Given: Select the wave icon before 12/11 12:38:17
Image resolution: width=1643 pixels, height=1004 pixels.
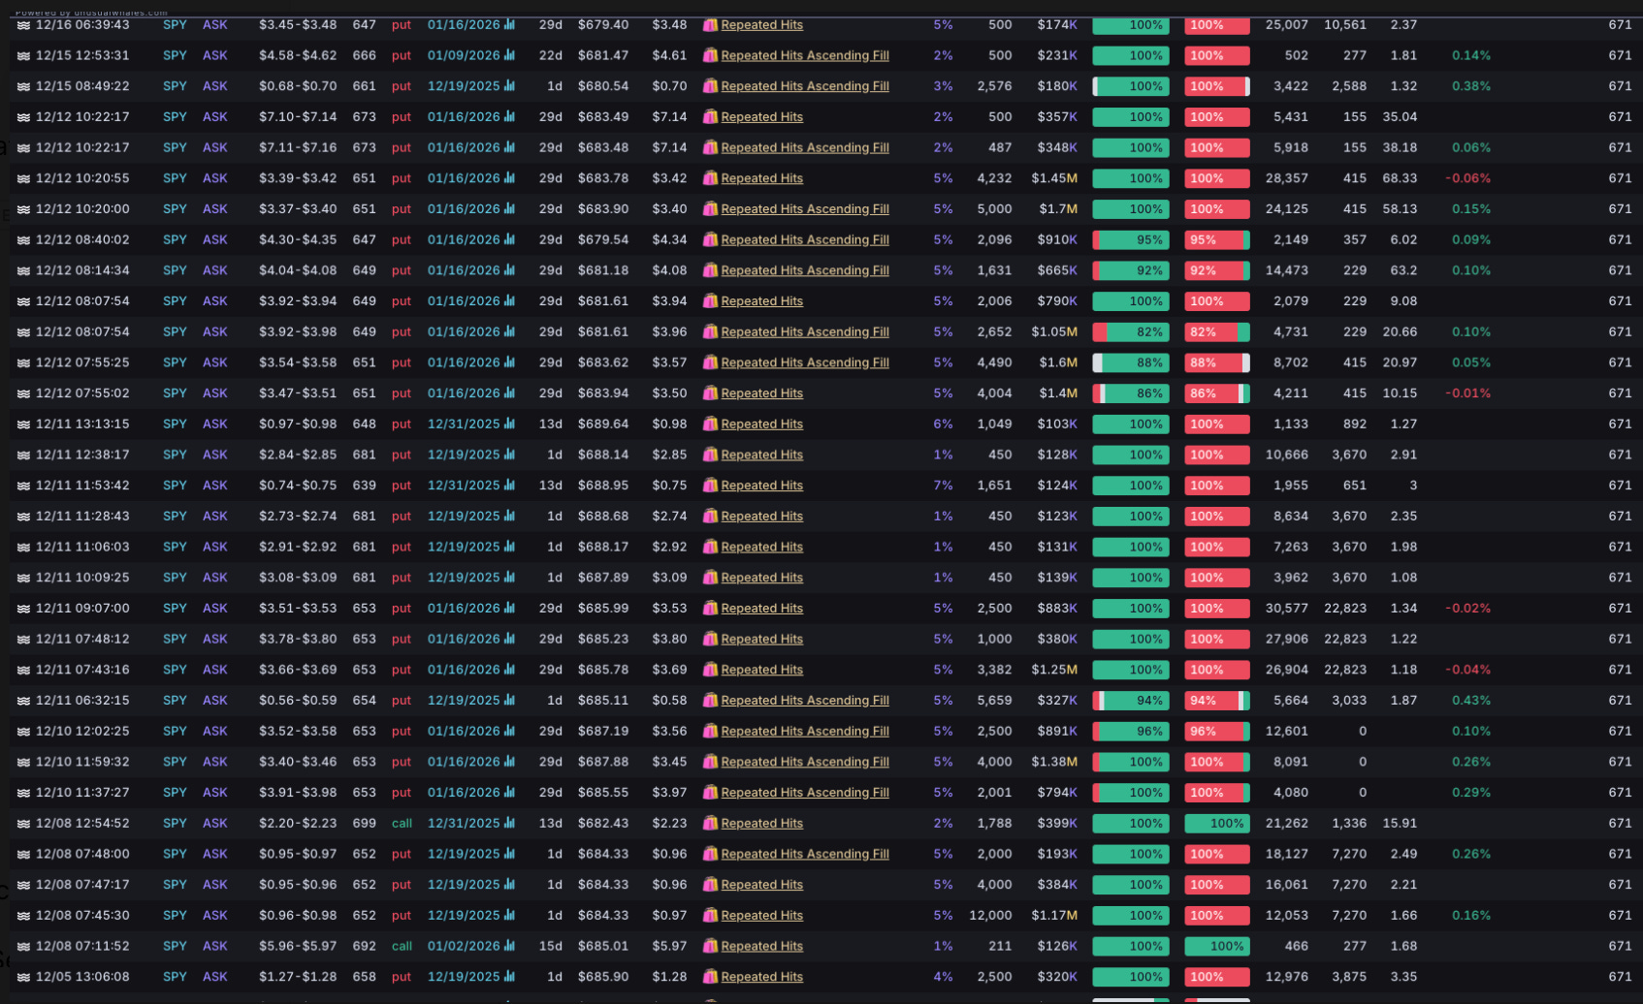Looking at the screenshot, I should 23,455.
